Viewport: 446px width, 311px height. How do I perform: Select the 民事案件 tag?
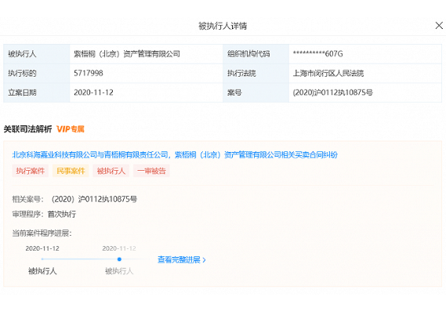71,171
